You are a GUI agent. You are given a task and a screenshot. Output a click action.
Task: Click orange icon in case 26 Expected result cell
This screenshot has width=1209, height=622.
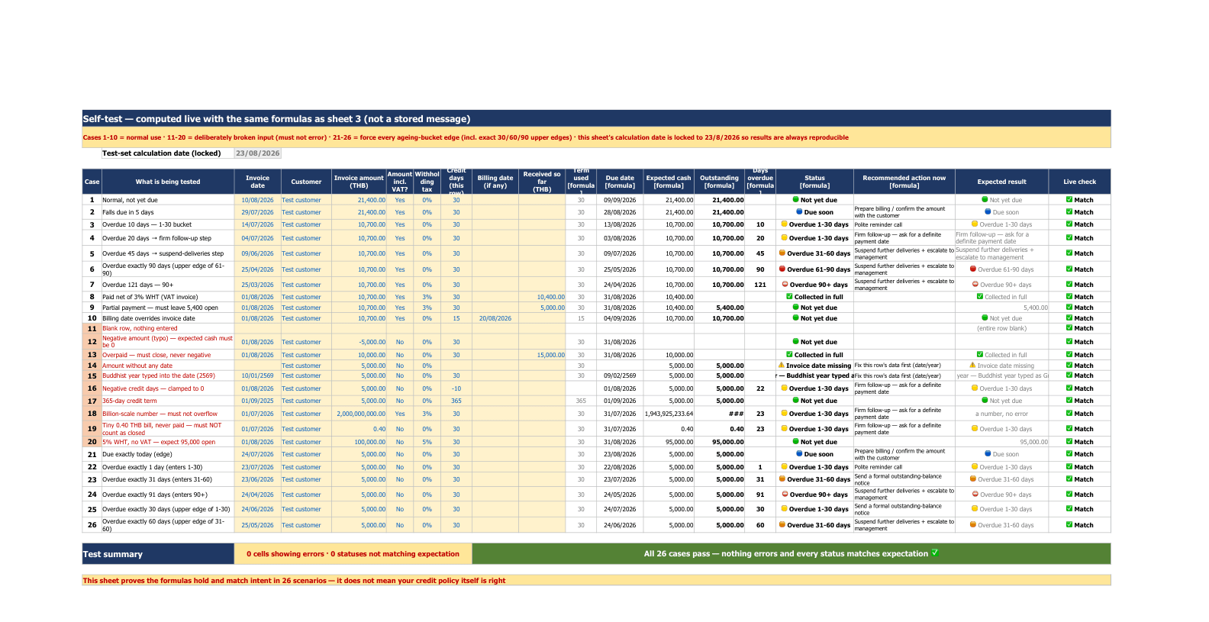click(972, 524)
